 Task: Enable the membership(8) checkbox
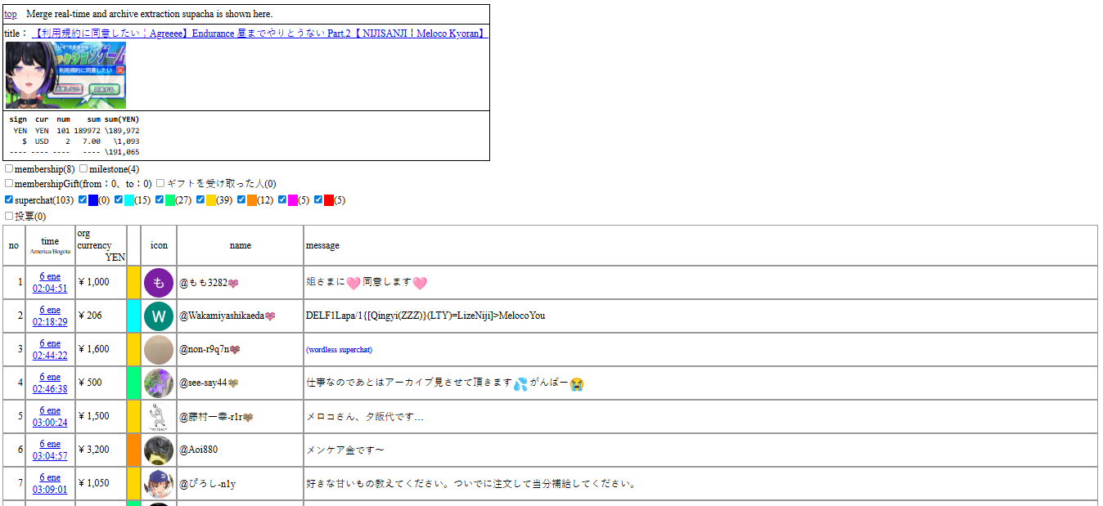point(9,168)
